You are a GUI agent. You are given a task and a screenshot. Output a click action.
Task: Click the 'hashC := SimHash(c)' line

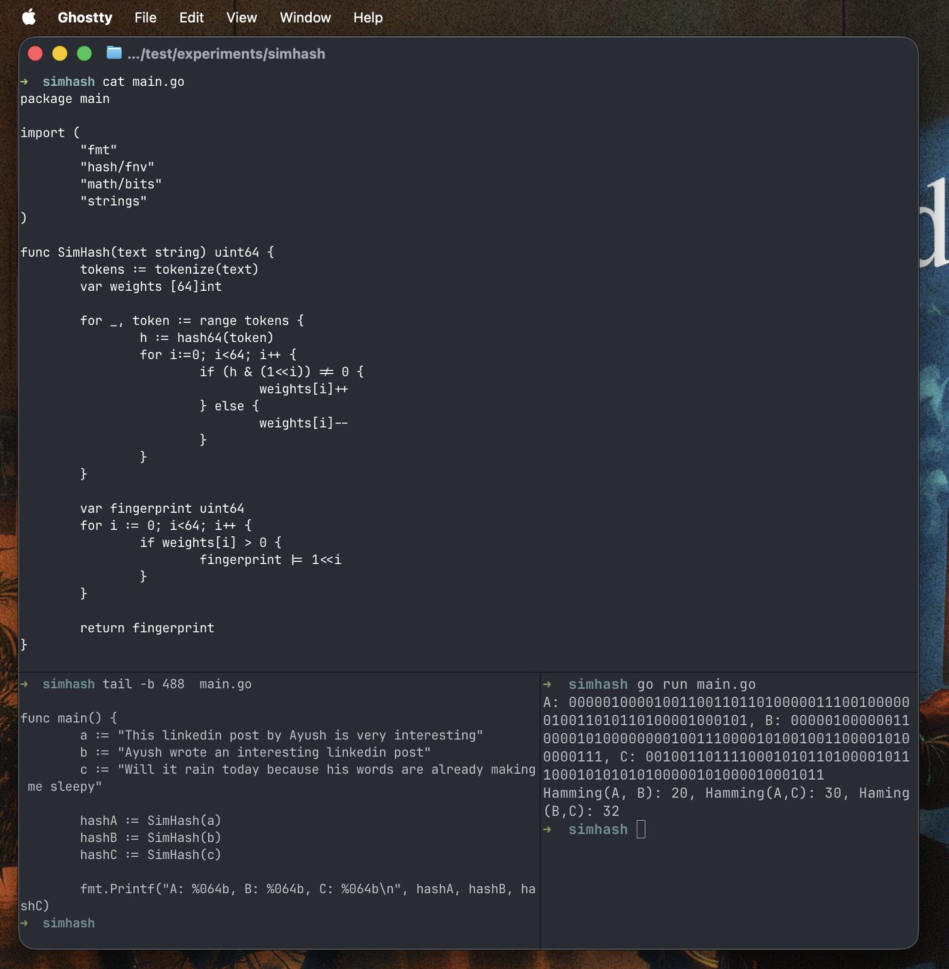coord(151,854)
